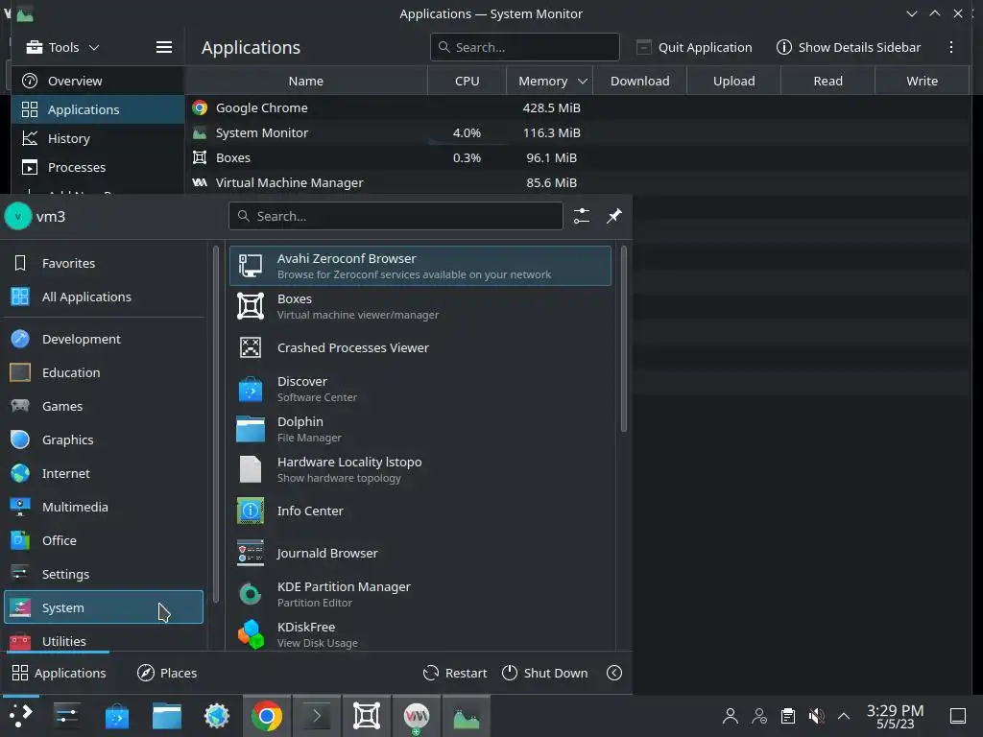Select Boxes row in applications table
The image size is (983, 737).
(577, 158)
